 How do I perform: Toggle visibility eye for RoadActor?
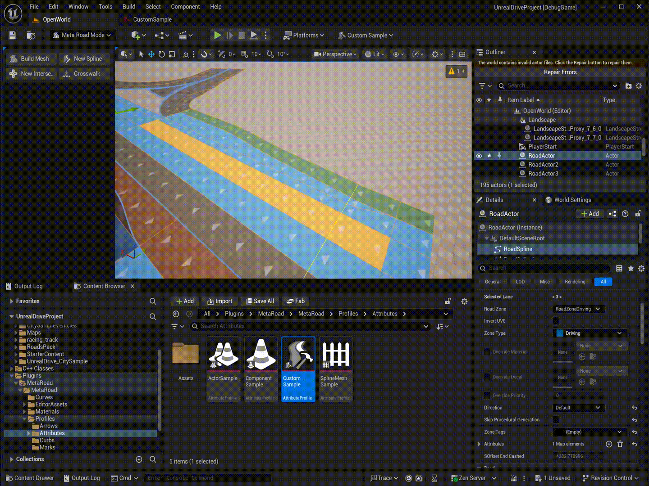click(x=479, y=156)
